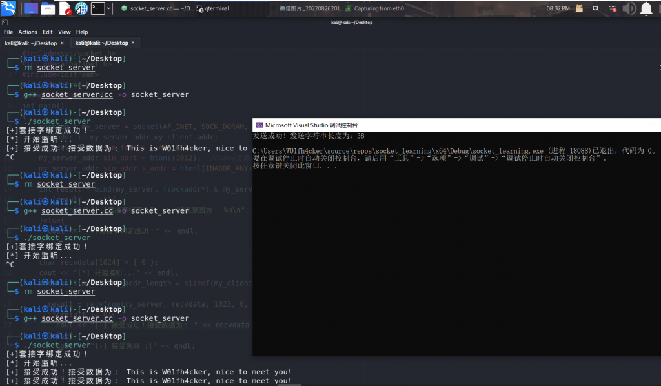Click the terminal window icon above File menu
661x386 pixels.
[x=5, y=23]
